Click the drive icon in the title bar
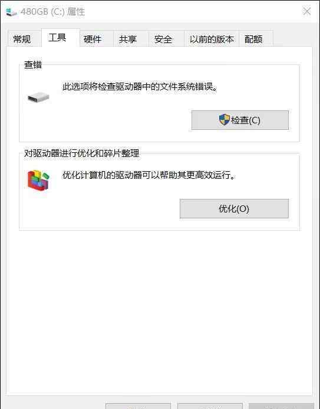This screenshot has height=409, width=320. (x=11, y=12)
